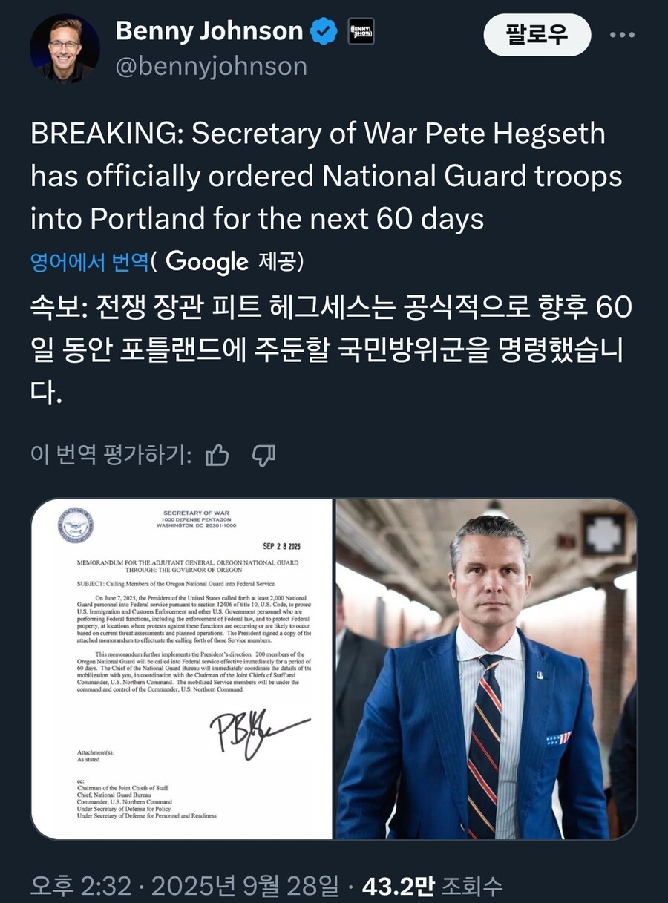This screenshot has height=903, width=668.
Task: Open the photo of man in blue suit
Action: (486, 669)
